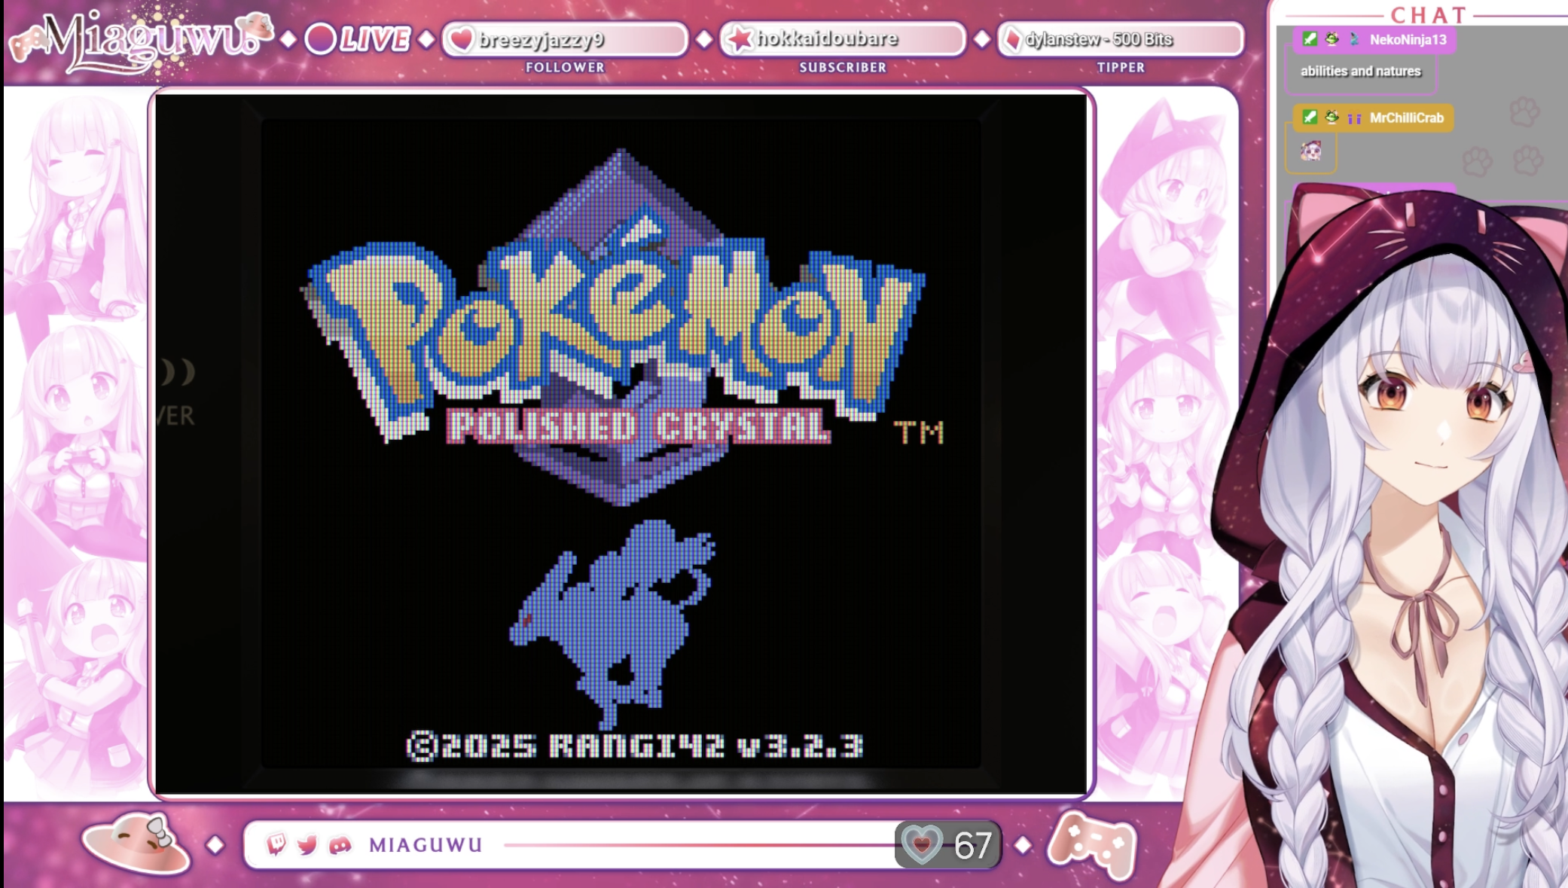Click the star icon beside hokkaidoubare
Image resolution: width=1568 pixels, height=888 pixels.
tap(740, 39)
